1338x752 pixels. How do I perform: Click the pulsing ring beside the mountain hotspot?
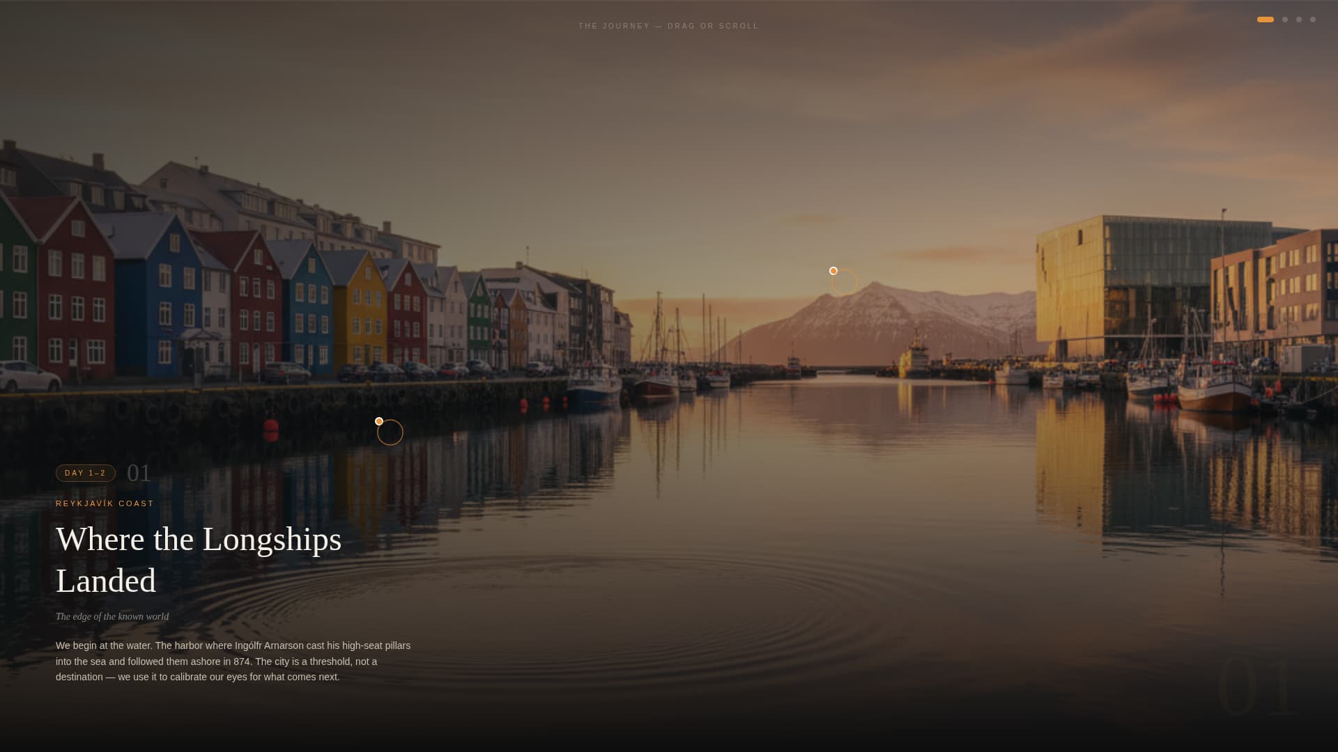[844, 281]
